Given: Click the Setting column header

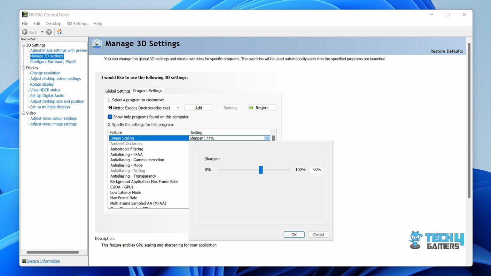Looking at the screenshot, I should (230, 133).
